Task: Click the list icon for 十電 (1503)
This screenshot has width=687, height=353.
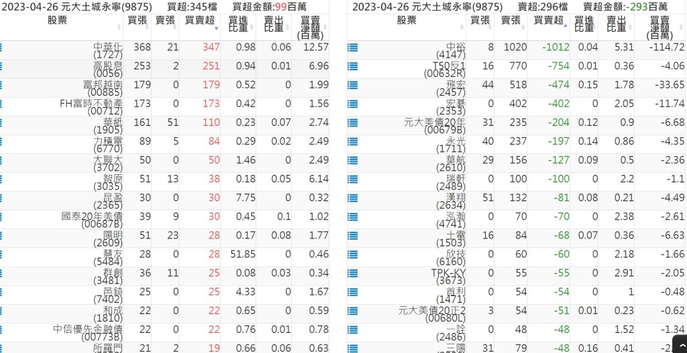Action: coord(352,235)
